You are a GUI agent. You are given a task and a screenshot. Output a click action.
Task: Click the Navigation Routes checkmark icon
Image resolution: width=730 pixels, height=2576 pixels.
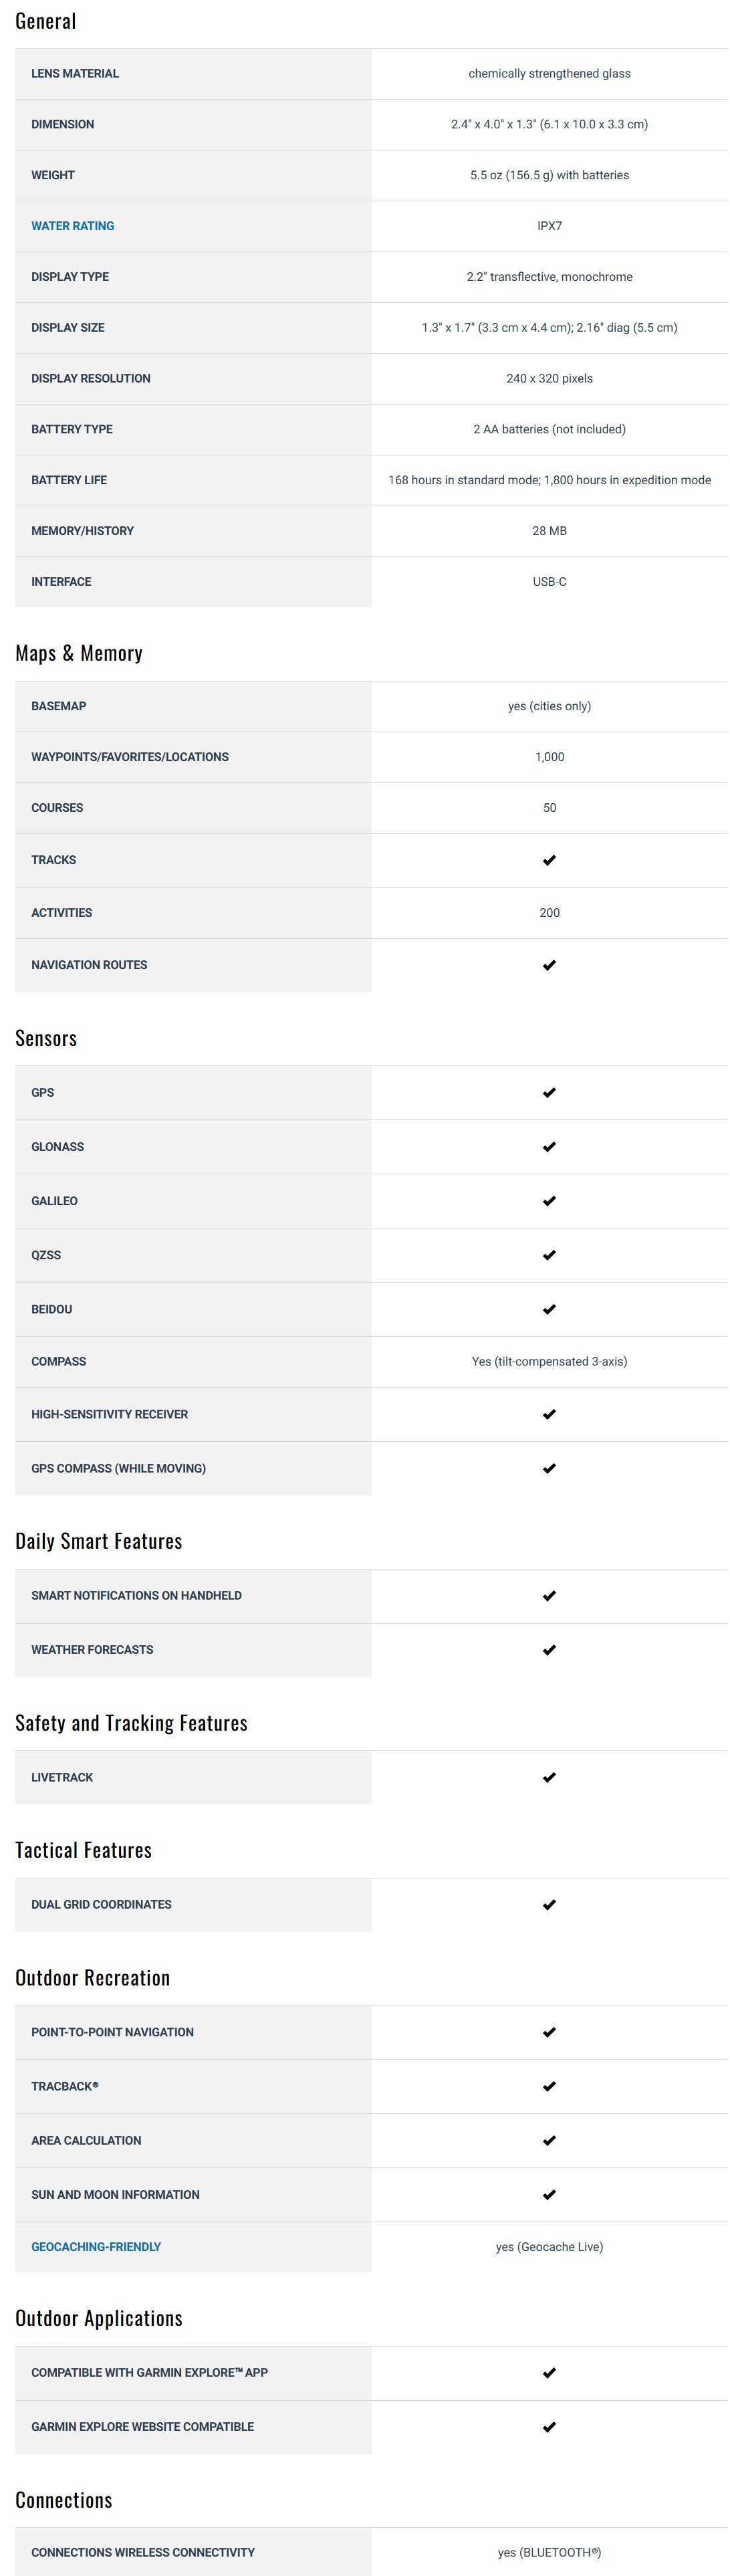[549, 965]
